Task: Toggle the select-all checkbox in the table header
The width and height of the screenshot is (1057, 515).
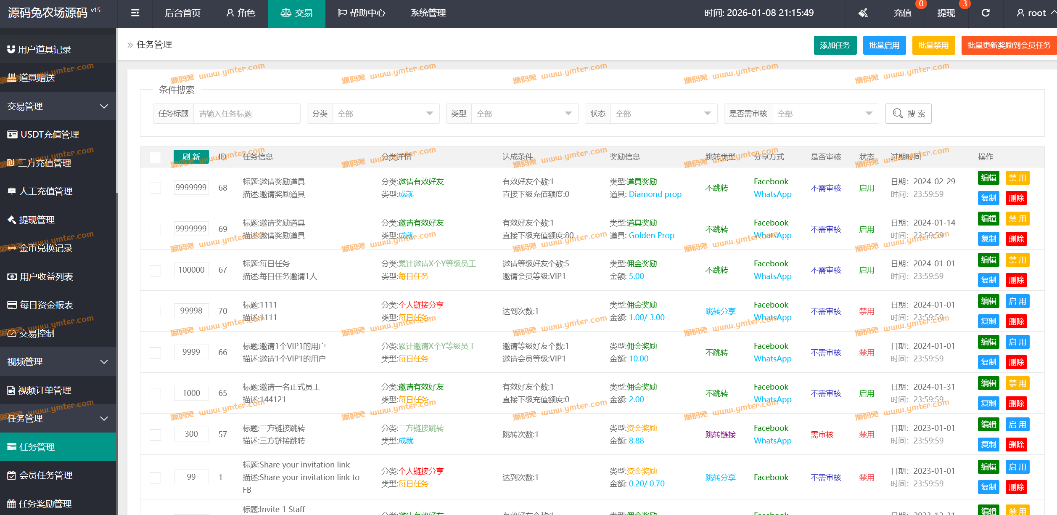Action: [156, 157]
